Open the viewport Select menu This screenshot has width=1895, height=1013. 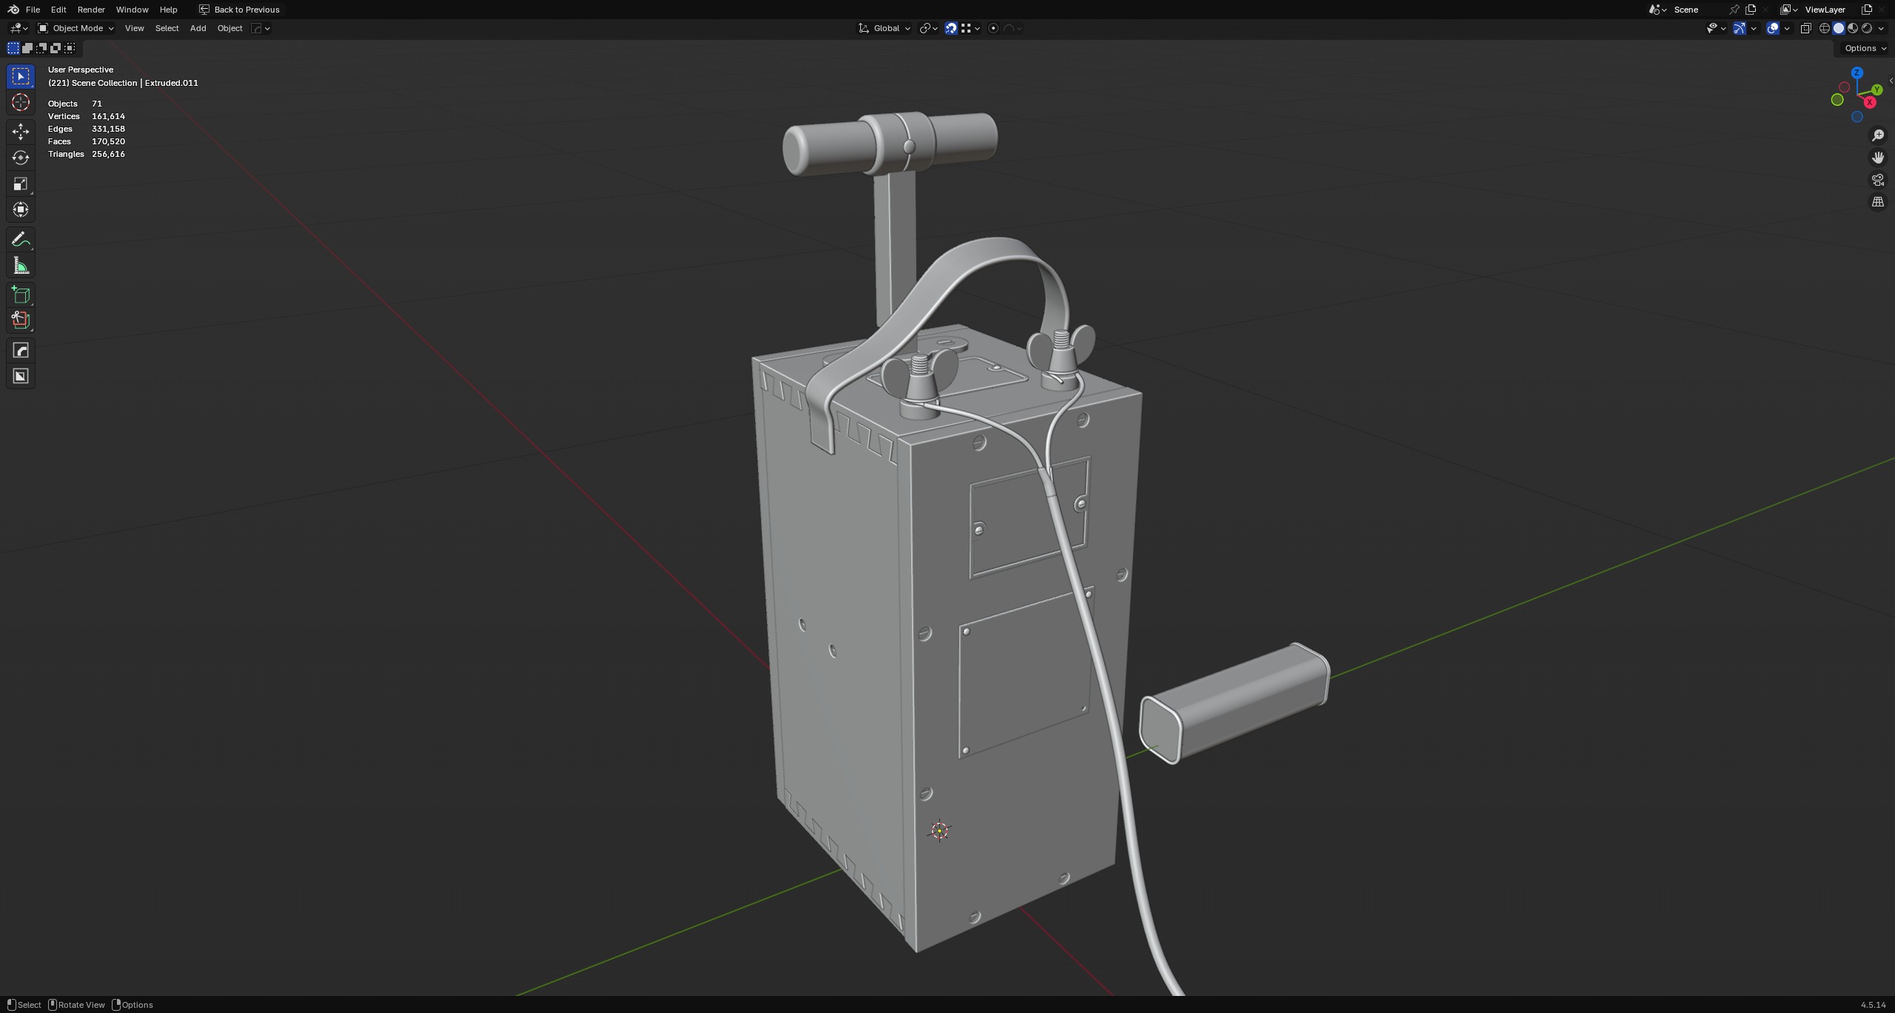pyautogui.click(x=167, y=28)
